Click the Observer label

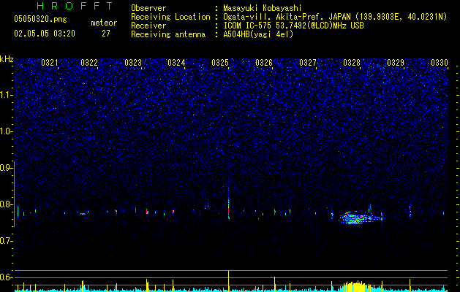pos(148,8)
